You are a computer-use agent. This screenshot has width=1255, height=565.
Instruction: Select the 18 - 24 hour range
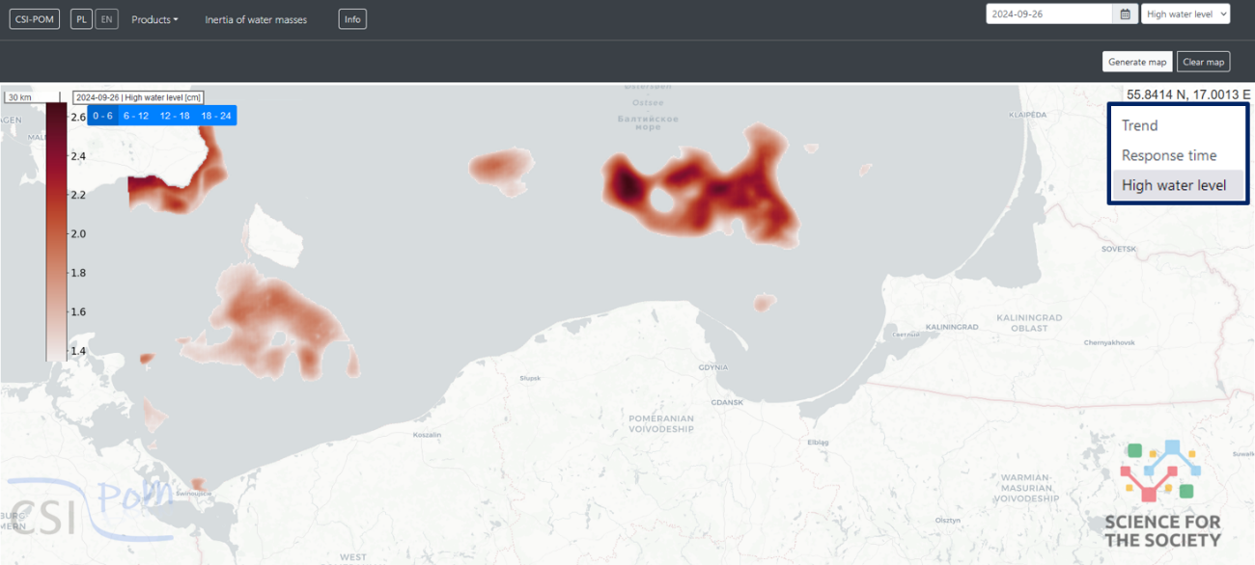click(216, 116)
